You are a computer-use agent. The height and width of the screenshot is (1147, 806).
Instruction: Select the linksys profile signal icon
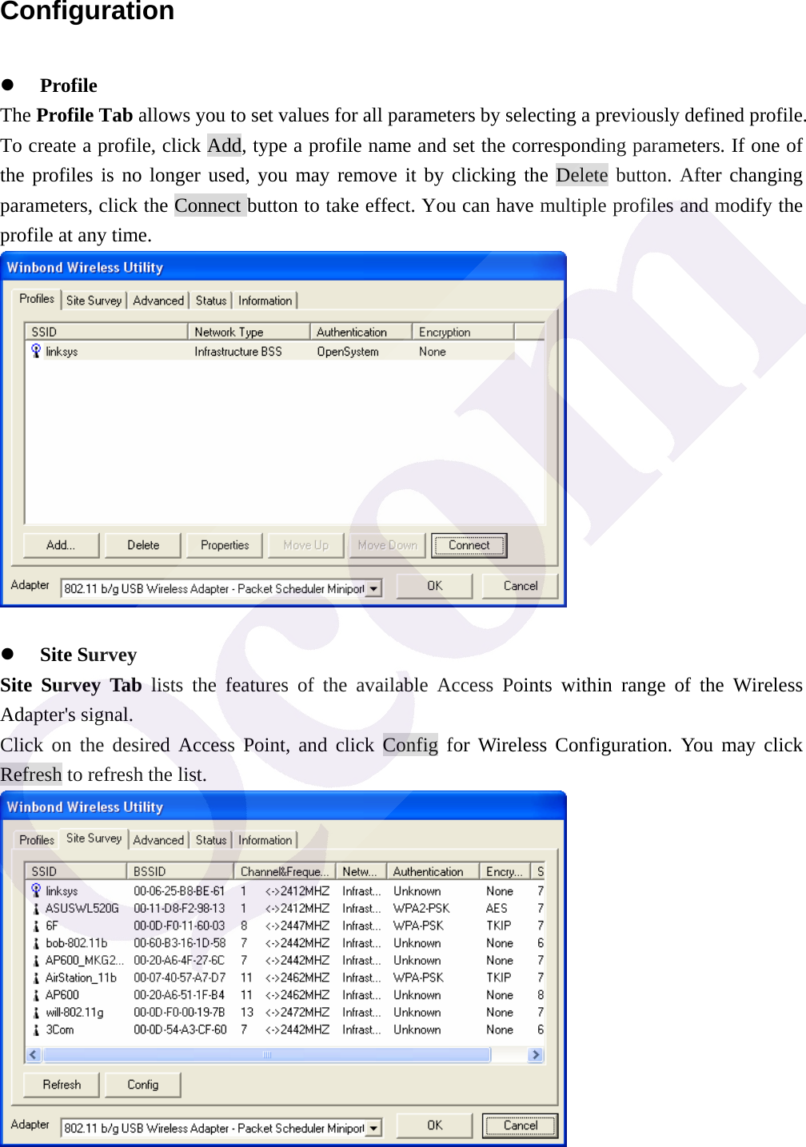click(x=37, y=350)
